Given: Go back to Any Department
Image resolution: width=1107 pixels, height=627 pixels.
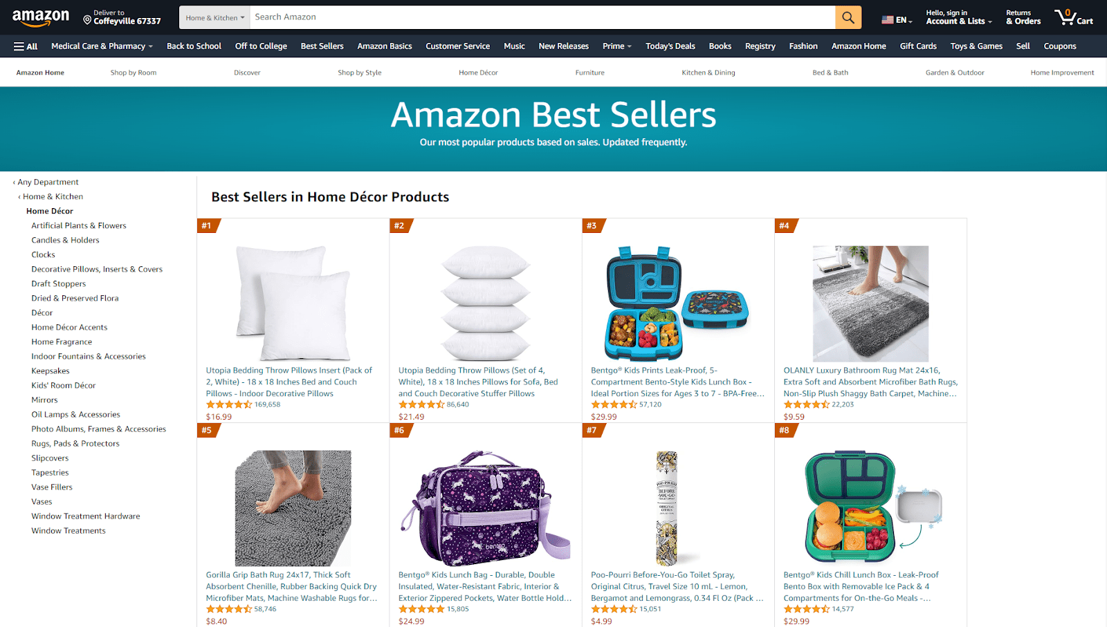Looking at the screenshot, I should pos(46,182).
